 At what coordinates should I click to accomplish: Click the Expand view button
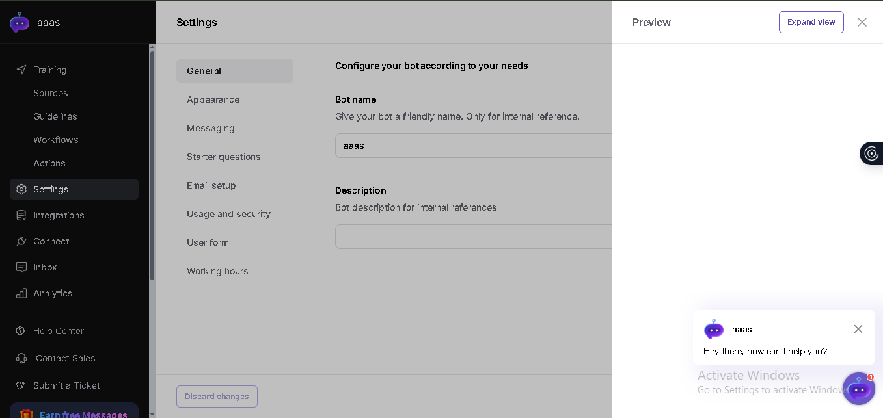pos(811,22)
